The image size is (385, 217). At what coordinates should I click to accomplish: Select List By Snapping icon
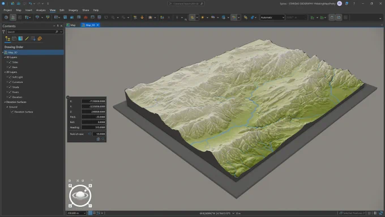pyautogui.click(x=33, y=39)
